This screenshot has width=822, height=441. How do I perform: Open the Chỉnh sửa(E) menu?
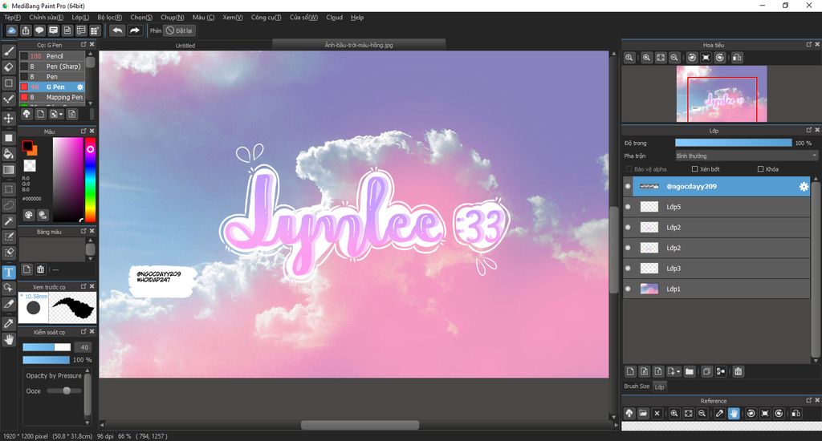pyautogui.click(x=46, y=18)
